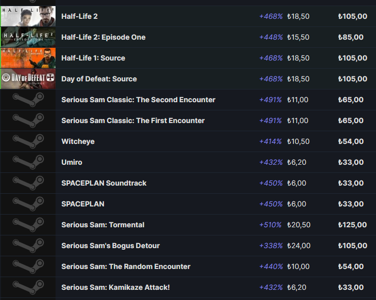Screen dimensions: 376x300
Task: Click +510% change for Serious Sam: Tormental
Action: pyautogui.click(x=270, y=225)
